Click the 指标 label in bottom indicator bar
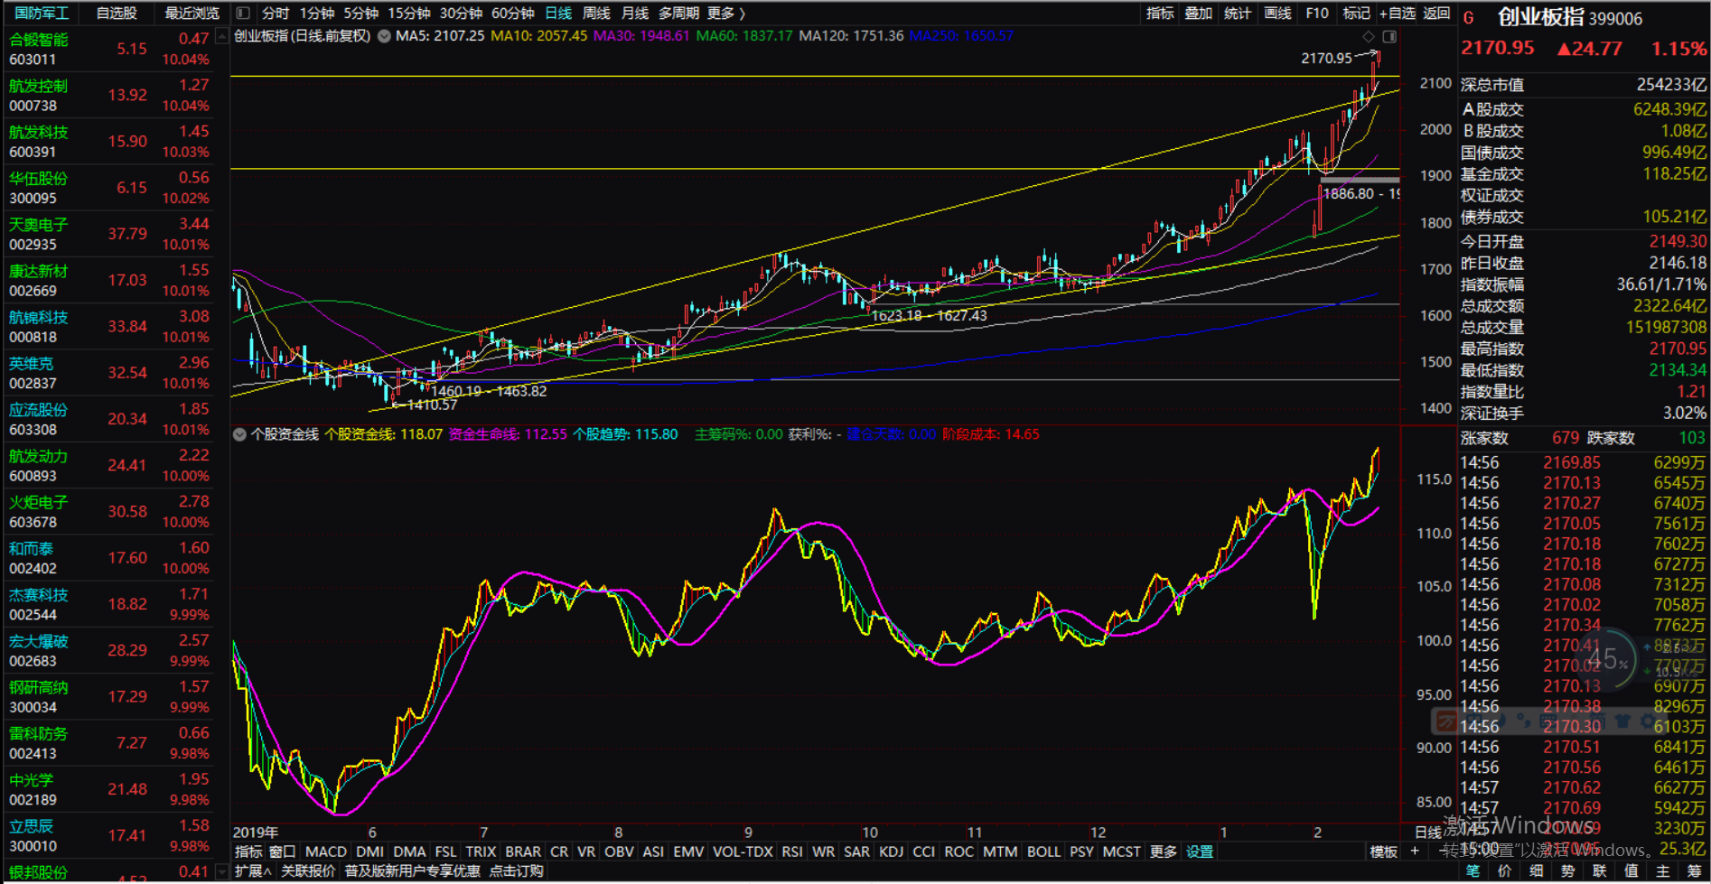The image size is (1711, 884). 248,851
